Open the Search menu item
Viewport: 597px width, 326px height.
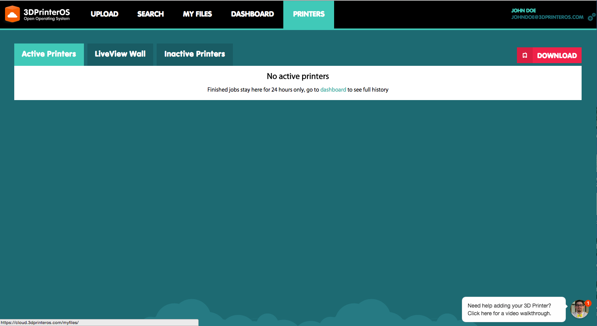pos(151,14)
